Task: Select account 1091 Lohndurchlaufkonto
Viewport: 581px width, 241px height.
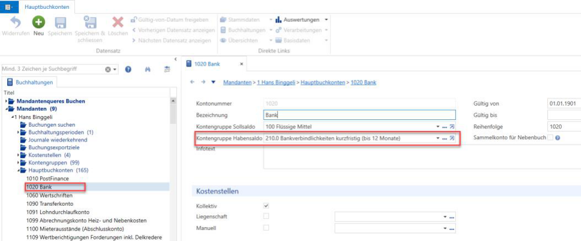Action: pos(57,212)
